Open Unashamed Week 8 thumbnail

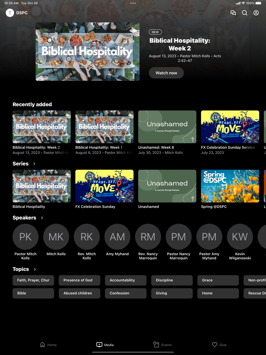point(167,127)
